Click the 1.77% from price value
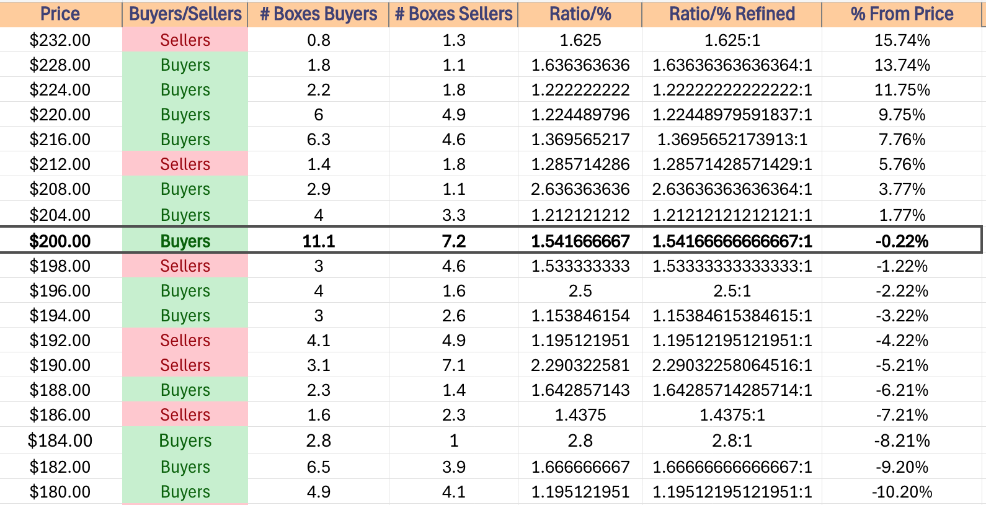Viewport: 986px width, 505px height. [902, 215]
